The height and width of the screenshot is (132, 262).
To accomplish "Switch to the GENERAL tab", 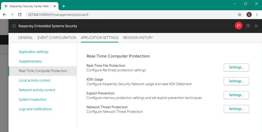I will [x=25, y=37].
